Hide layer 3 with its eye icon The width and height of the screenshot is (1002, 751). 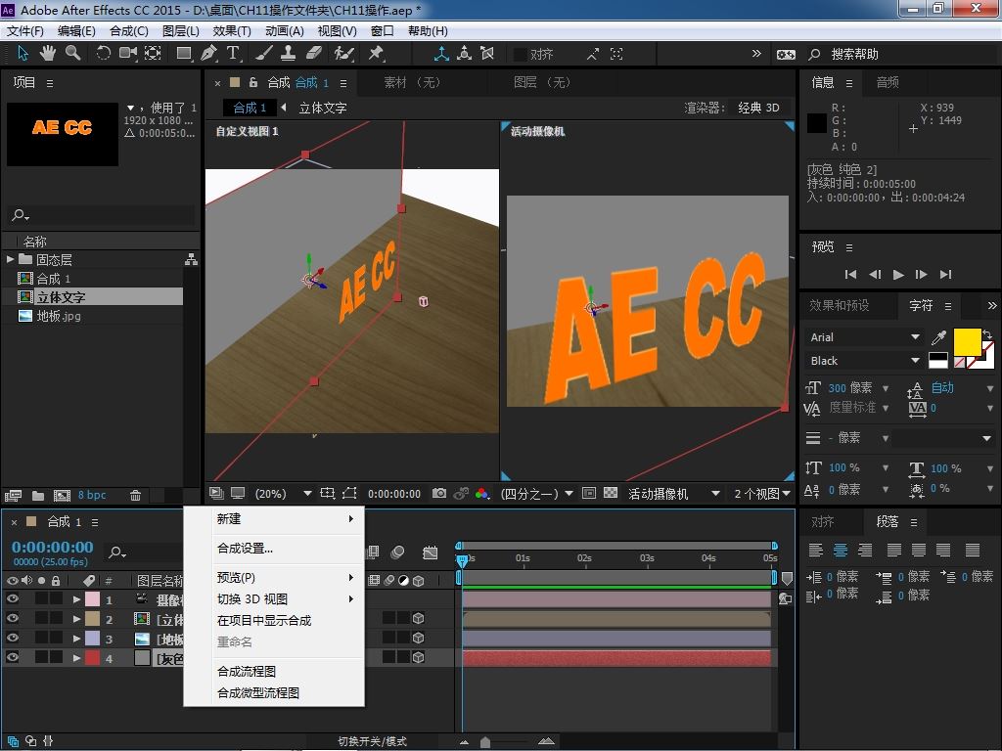click(12, 638)
